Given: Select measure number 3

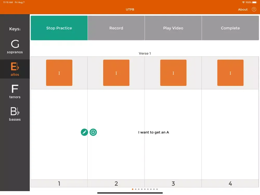Looking at the screenshot, I should (173, 183).
